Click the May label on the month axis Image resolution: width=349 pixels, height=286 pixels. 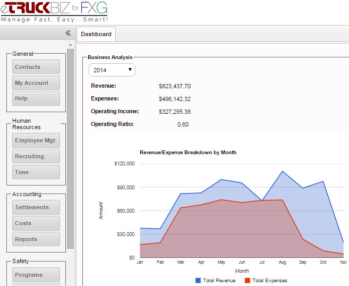pos(222,262)
